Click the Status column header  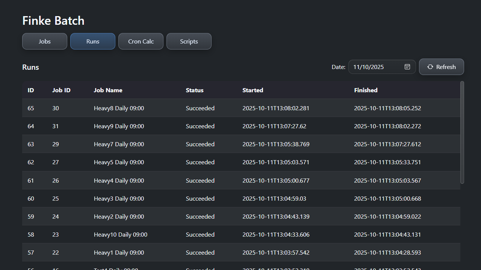194,90
